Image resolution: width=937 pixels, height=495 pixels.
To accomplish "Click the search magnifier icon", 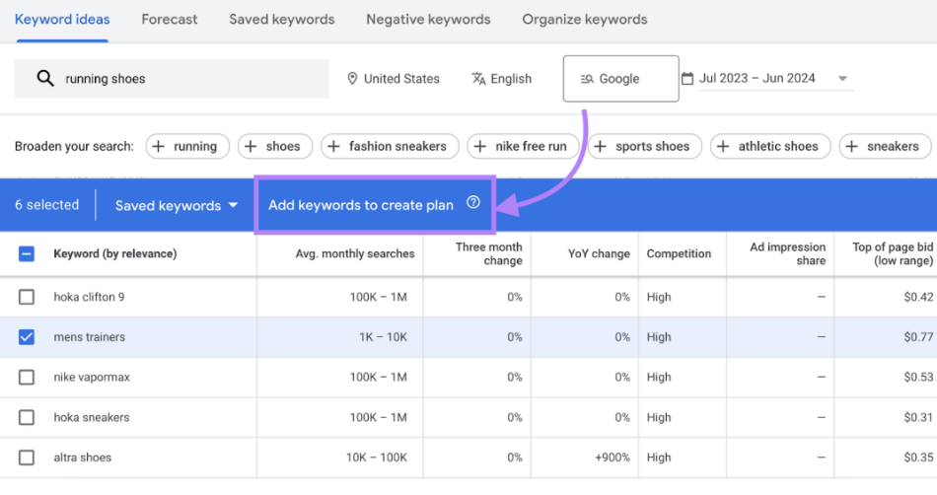I will 44,79.
